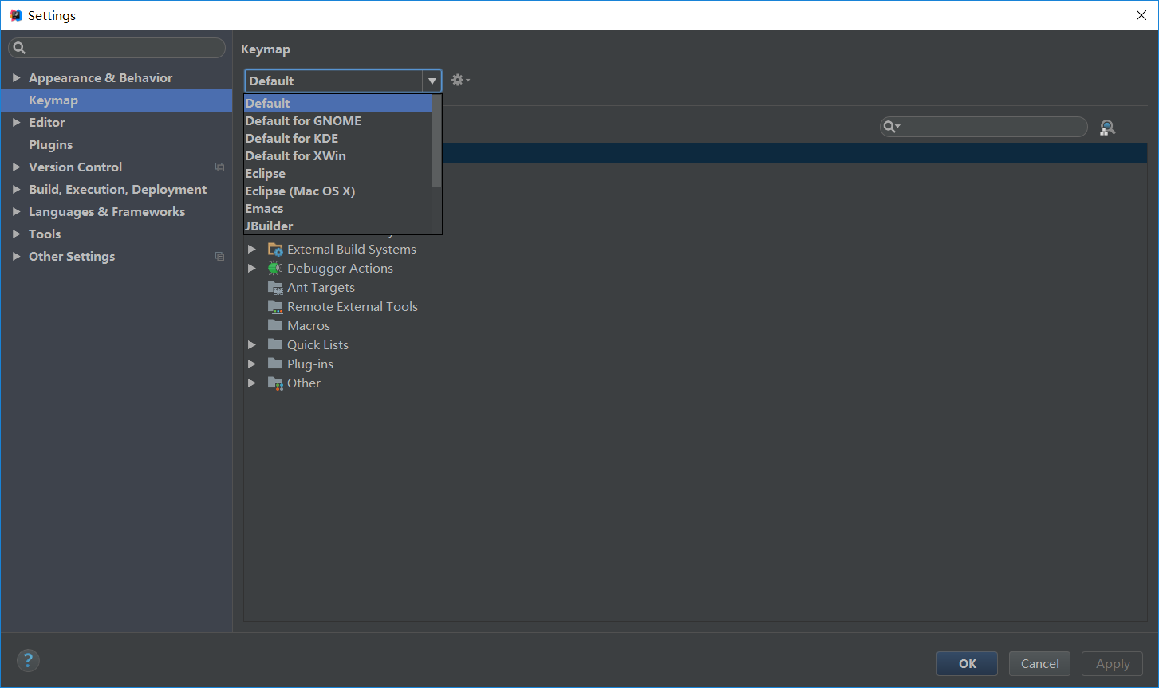Select the Emacs keymap option
The image size is (1159, 688).
[x=338, y=208]
